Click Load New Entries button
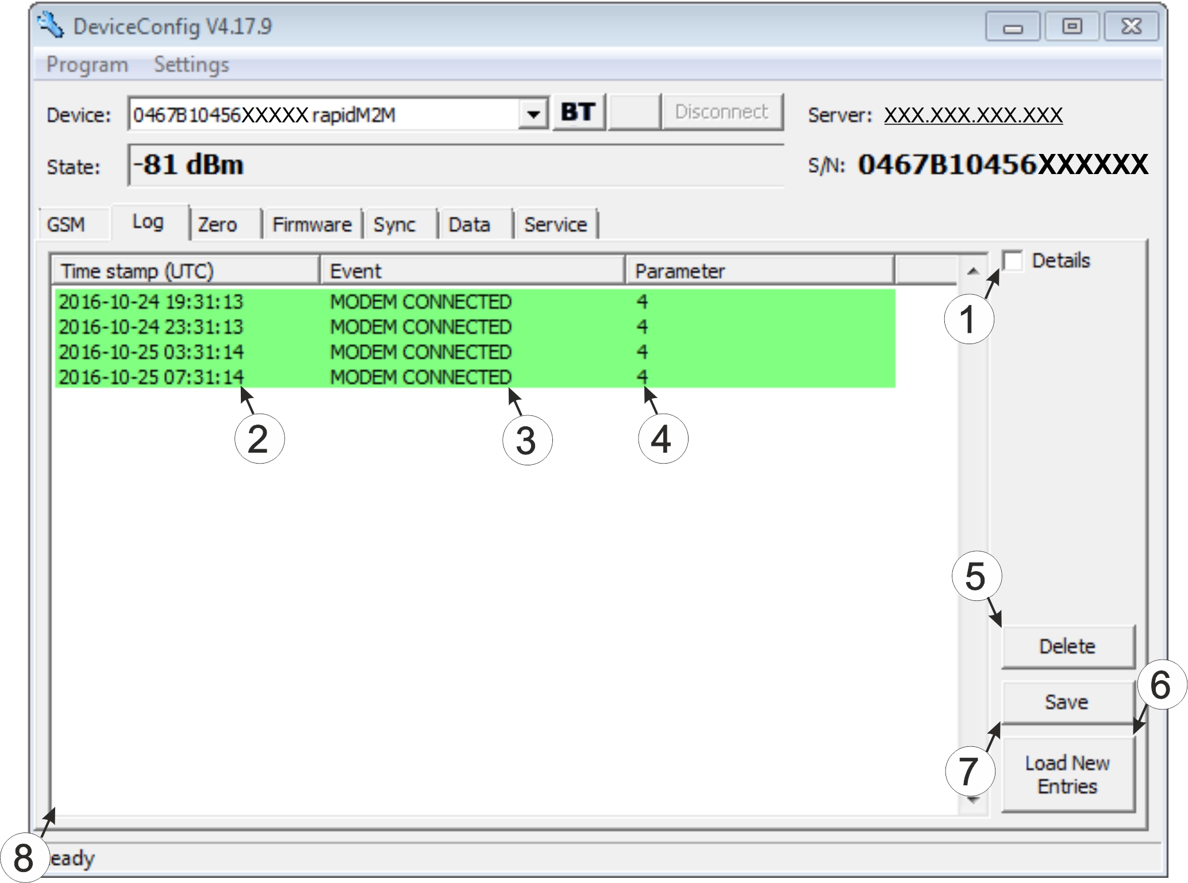This screenshot has height=883, width=1188. click(x=1067, y=774)
